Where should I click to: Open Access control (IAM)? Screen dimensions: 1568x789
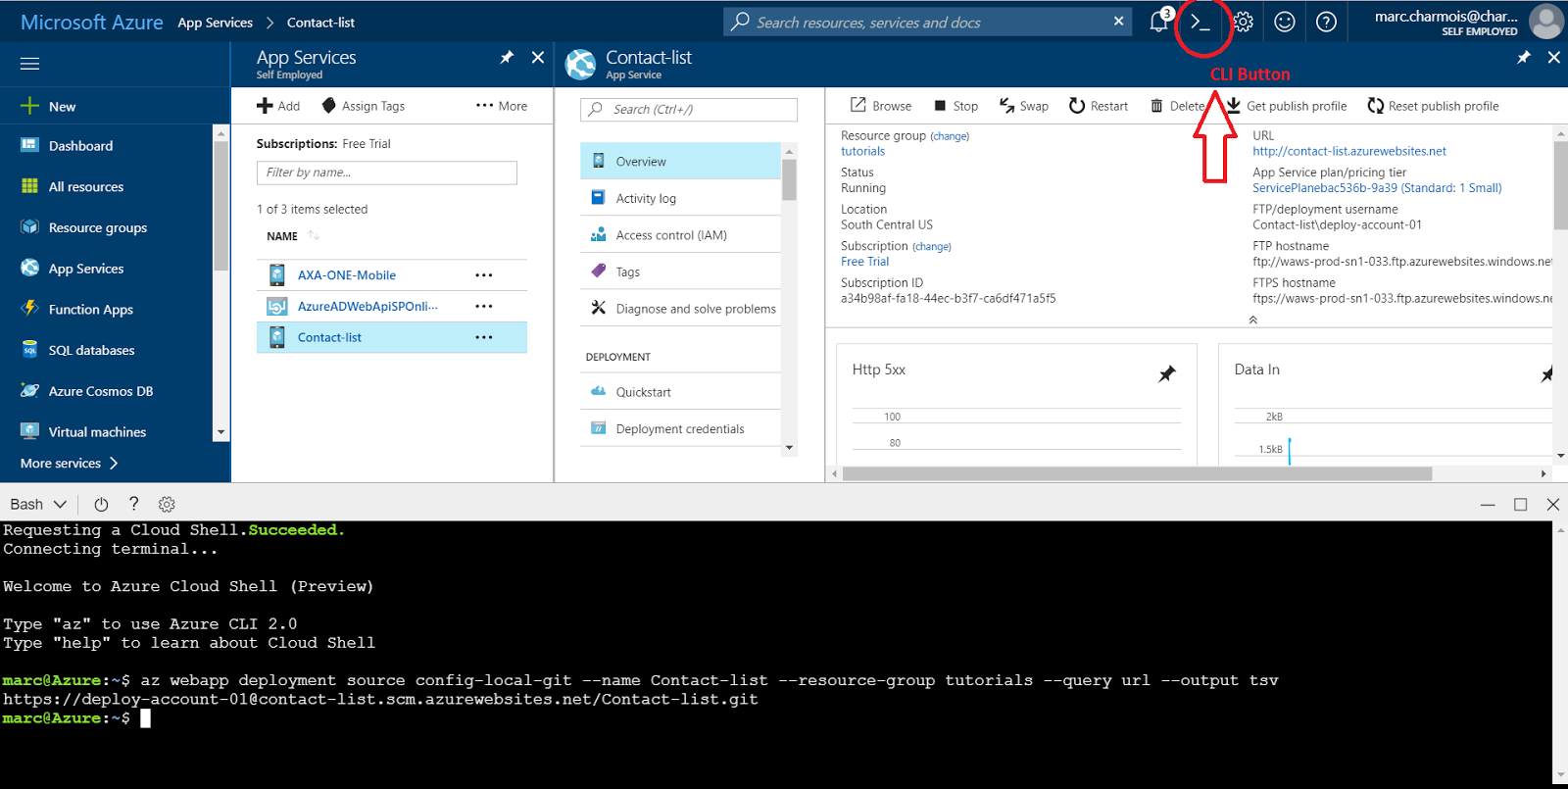tap(680, 235)
